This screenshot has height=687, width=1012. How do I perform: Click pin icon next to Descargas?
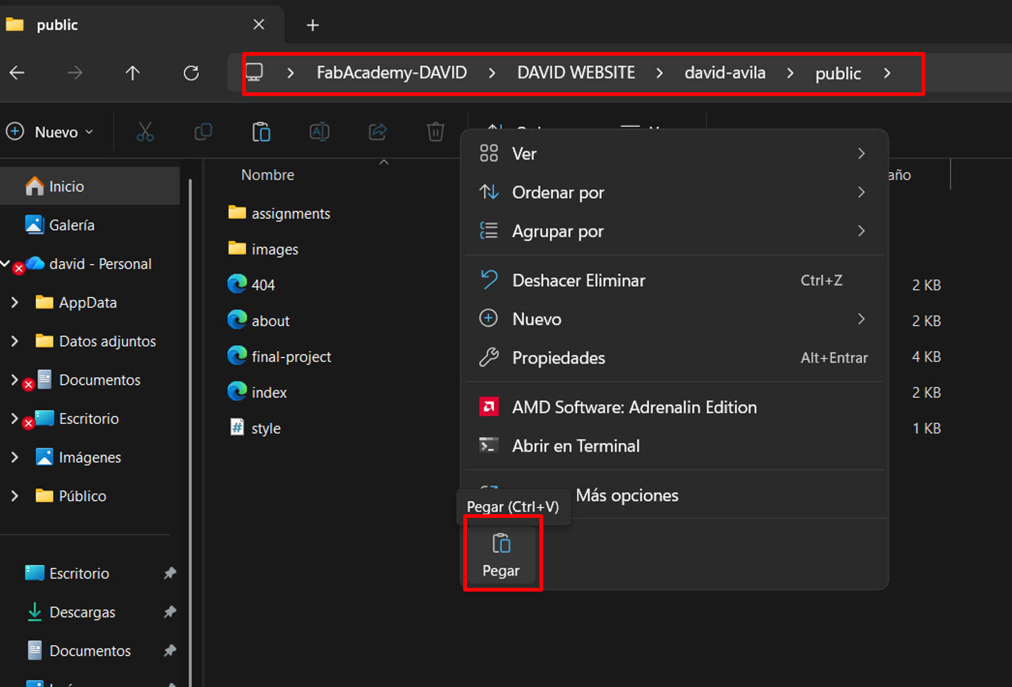(170, 612)
